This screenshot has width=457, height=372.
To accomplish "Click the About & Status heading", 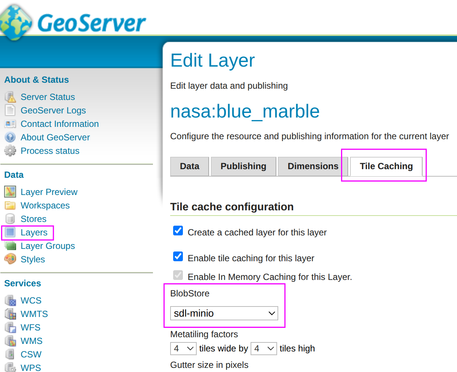I will tap(37, 80).
